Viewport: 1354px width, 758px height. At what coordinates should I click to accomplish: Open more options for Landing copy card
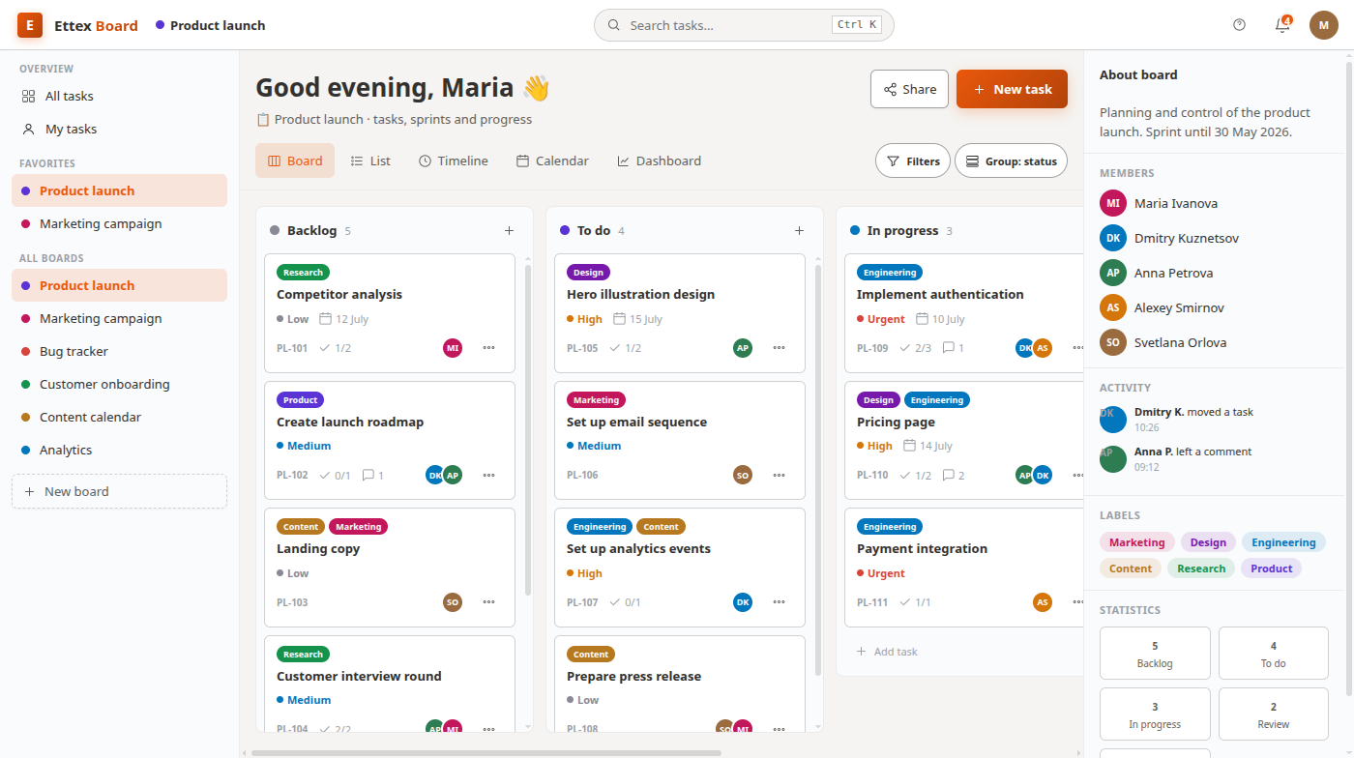(488, 602)
